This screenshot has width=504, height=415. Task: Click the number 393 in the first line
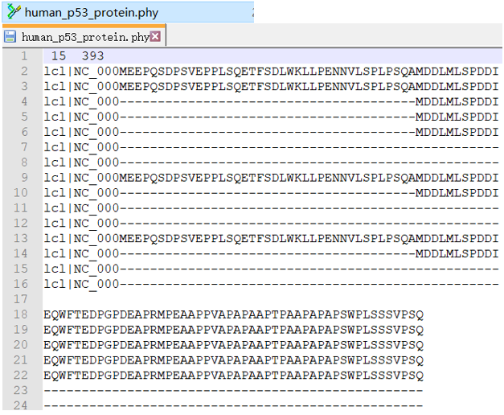point(93,56)
